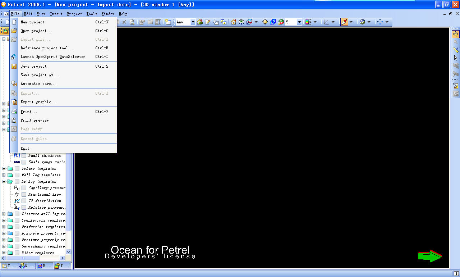Open the Help menu

click(x=123, y=14)
